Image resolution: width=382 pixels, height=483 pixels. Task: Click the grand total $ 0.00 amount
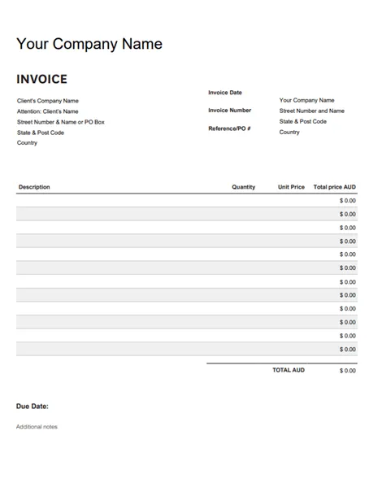[x=348, y=371]
